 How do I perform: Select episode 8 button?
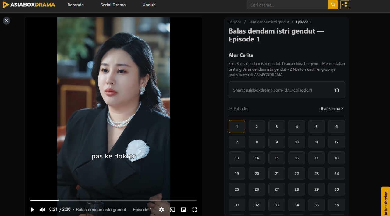257,142
